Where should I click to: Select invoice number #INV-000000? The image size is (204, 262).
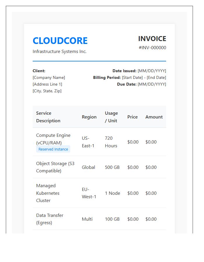pyautogui.click(x=152, y=48)
